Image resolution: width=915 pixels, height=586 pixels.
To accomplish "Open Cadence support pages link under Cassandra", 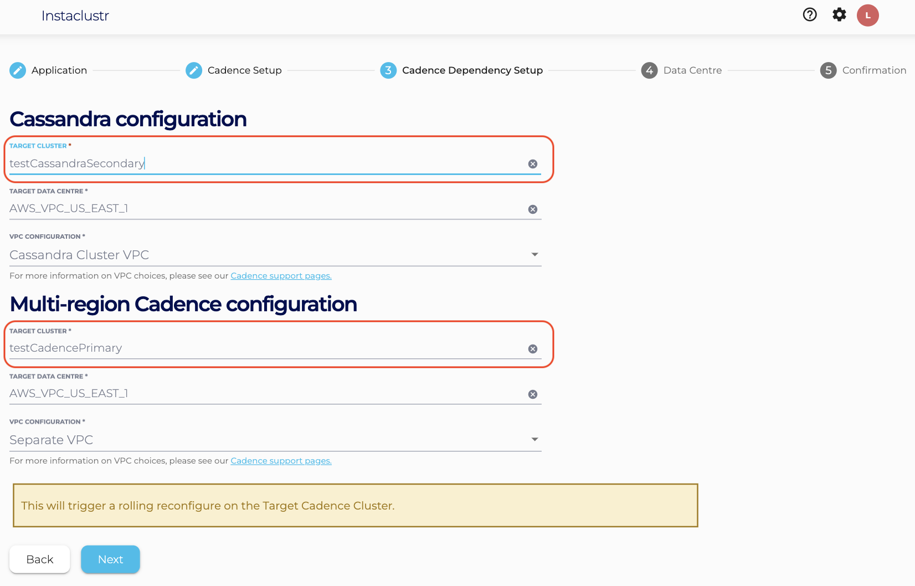I will (x=281, y=276).
